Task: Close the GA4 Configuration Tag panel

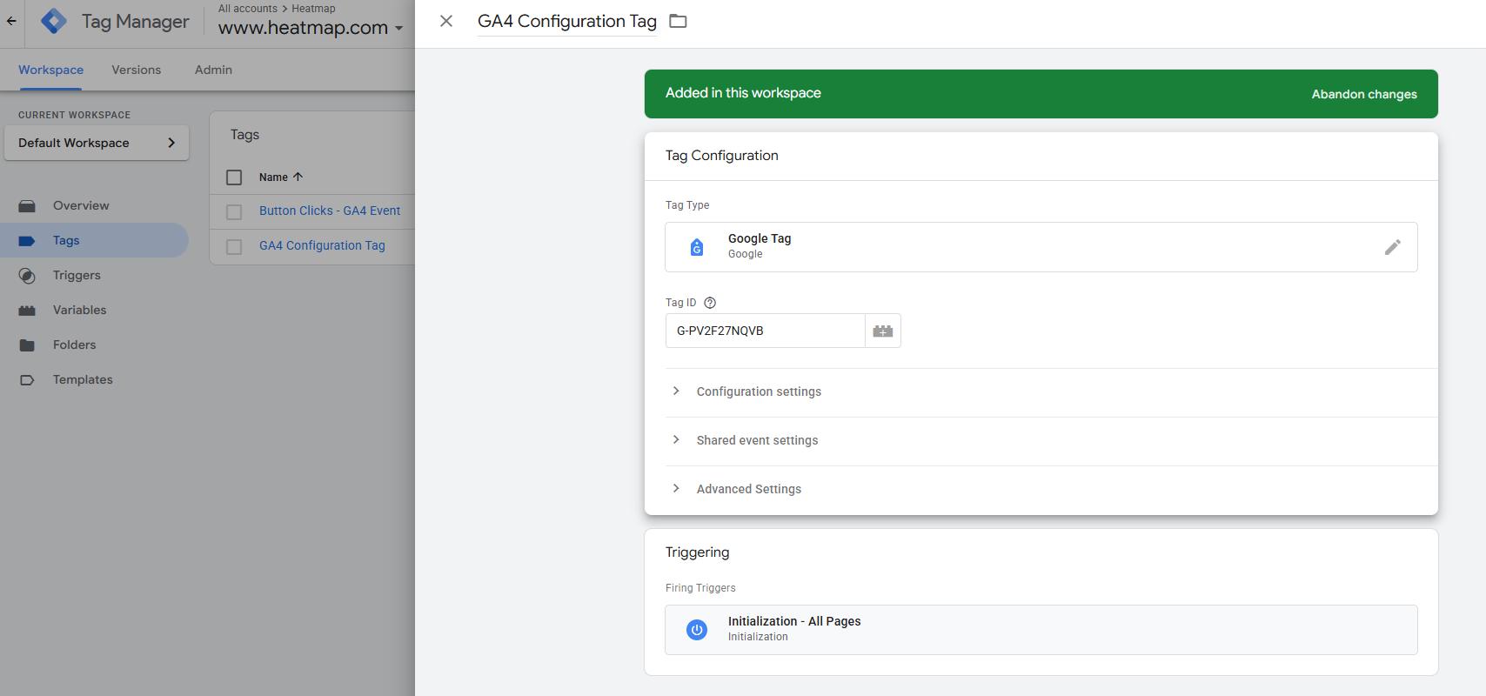Action: pyautogui.click(x=446, y=21)
